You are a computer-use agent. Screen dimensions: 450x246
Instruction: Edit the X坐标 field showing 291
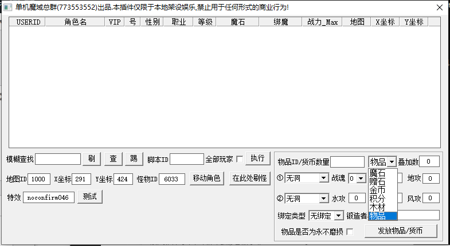81,179
